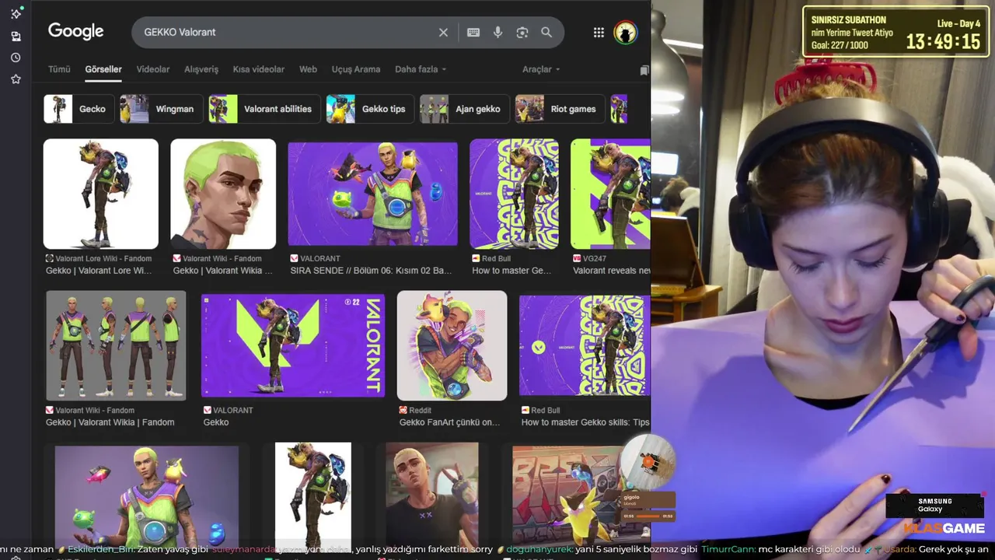Click the magnifier search icon

[x=546, y=33]
